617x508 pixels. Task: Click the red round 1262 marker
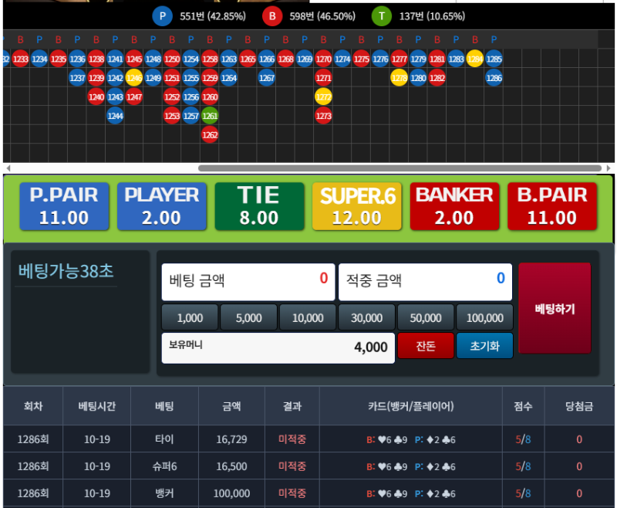[210, 135]
